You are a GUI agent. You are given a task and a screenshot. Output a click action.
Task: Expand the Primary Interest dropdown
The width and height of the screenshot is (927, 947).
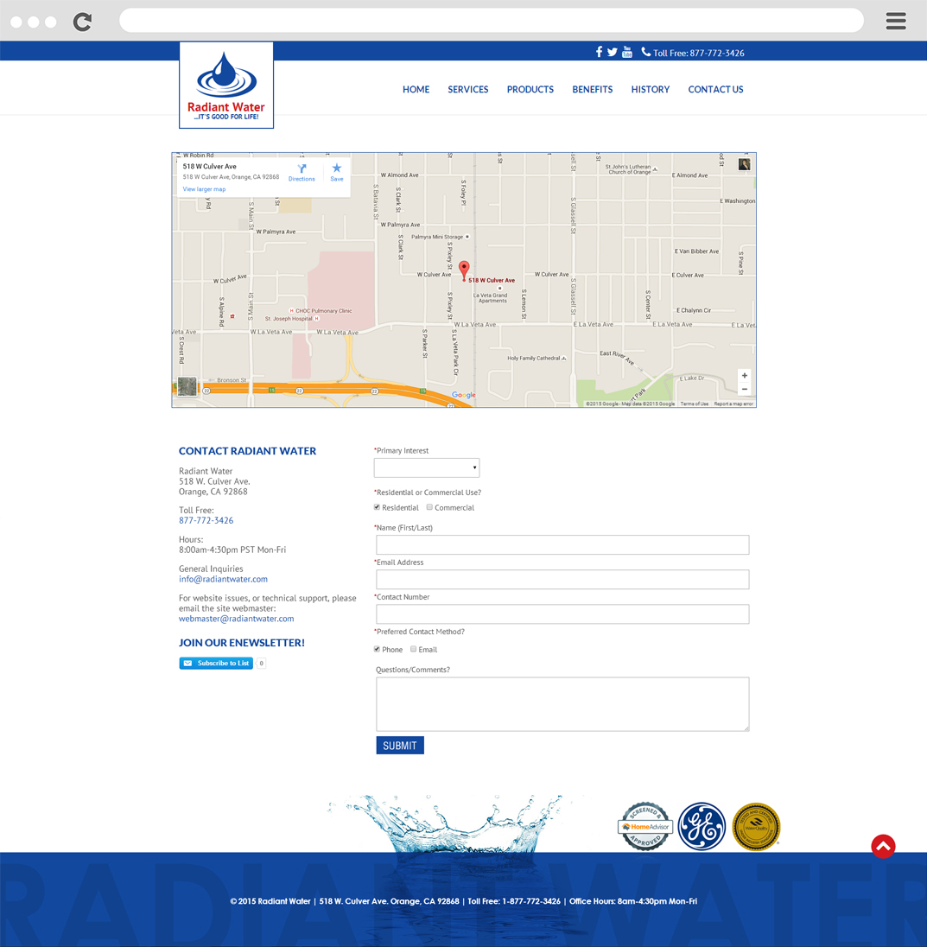(x=427, y=467)
